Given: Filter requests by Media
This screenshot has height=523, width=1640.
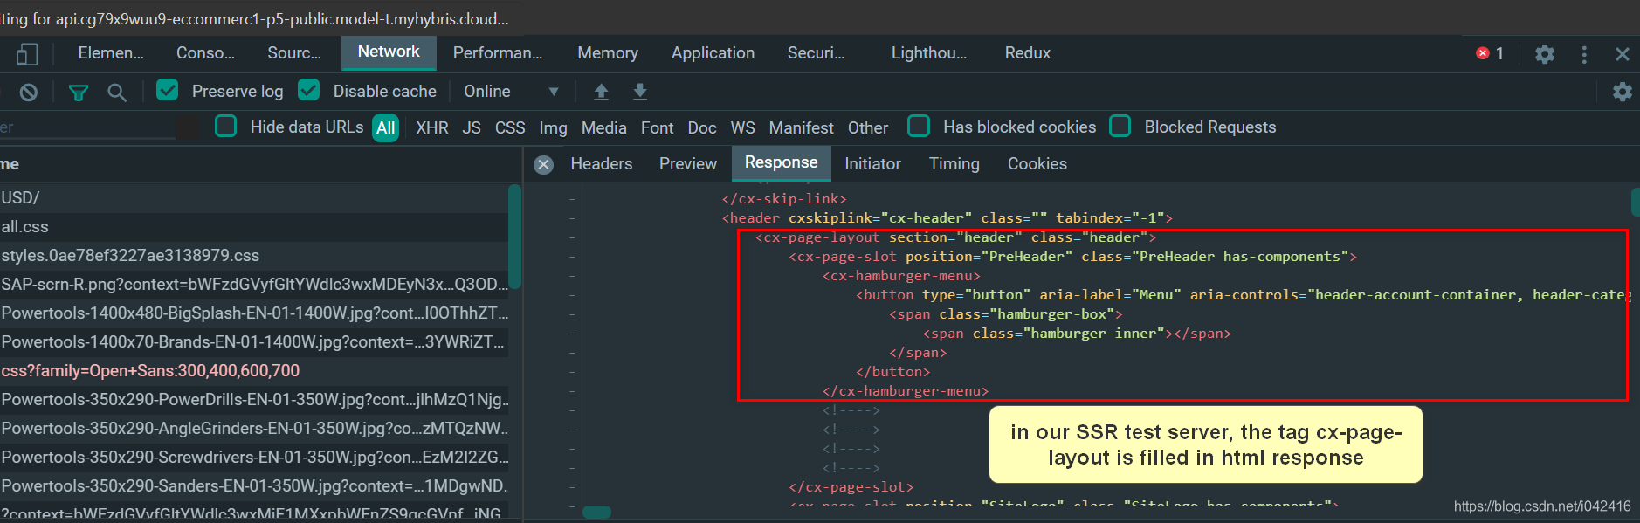Looking at the screenshot, I should 603,128.
